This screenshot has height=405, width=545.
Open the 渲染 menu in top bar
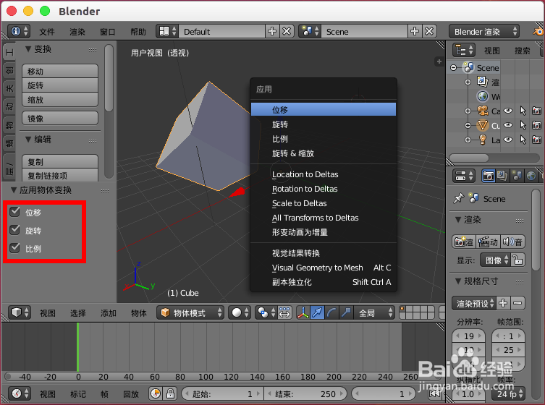(77, 32)
